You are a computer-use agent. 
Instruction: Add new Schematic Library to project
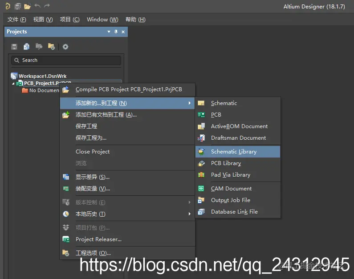tap(238, 152)
